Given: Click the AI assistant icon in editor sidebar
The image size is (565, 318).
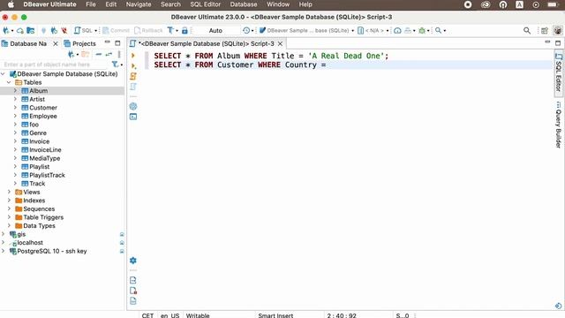Looking at the screenshot, I should [x=133, y=106].
